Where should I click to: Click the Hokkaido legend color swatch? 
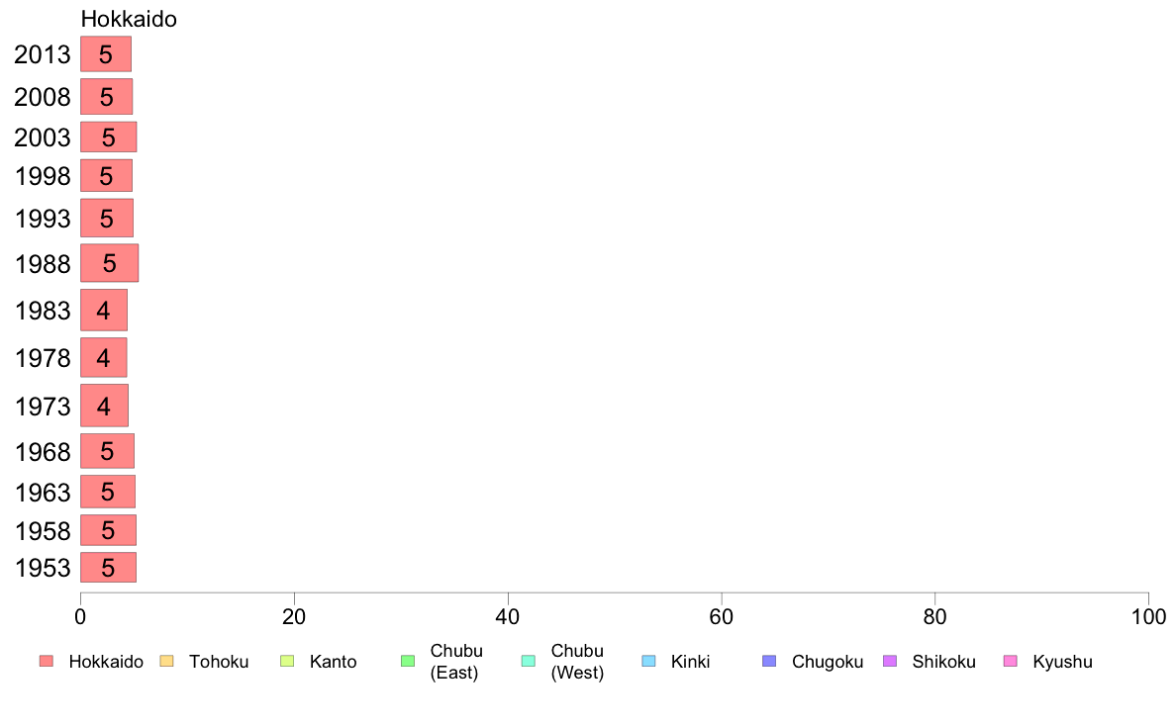click(x=47, y=661)
